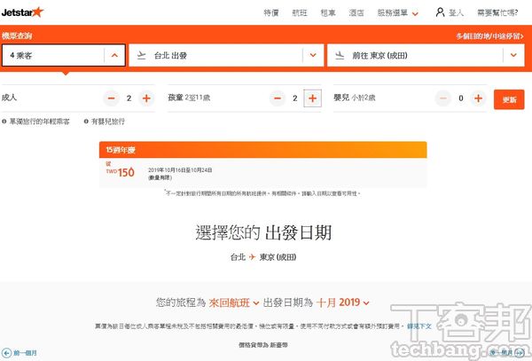Screen dimensions: 532x361
Task: Click the 15週年慶 promotion banner
Action: [263, 150]
